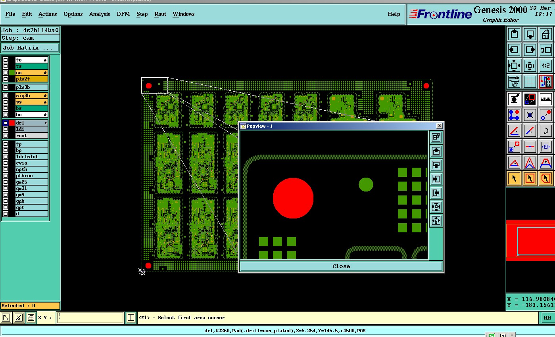Select the ruler measurement tool
Screen dimensions: 555x337
(x=546, y=99)
